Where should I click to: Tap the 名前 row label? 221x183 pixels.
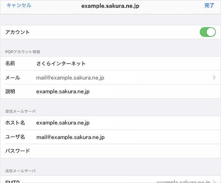[10, 63]
